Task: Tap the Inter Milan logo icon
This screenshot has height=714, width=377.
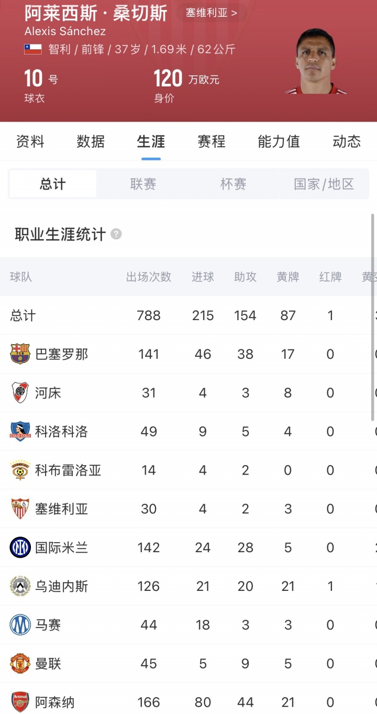Action: (x=20, y=548)
